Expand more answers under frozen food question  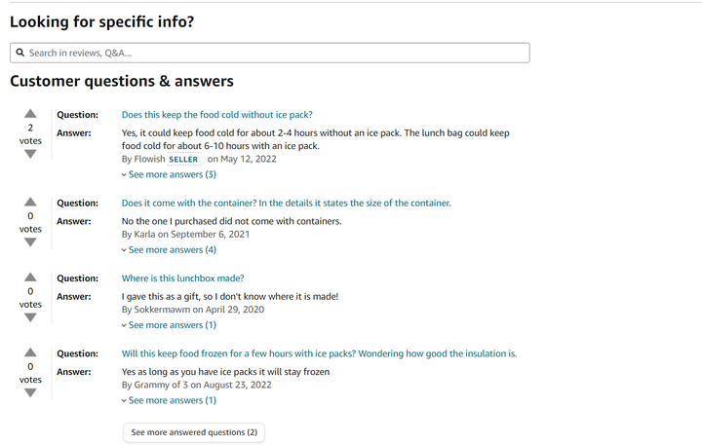(169, 400)
